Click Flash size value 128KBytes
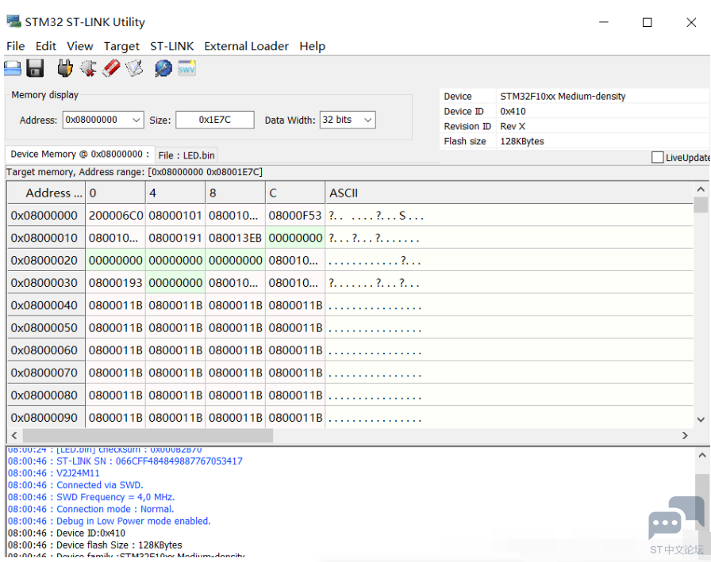The height and width of the screenshot is (562, 711). (x=522, y=141)
